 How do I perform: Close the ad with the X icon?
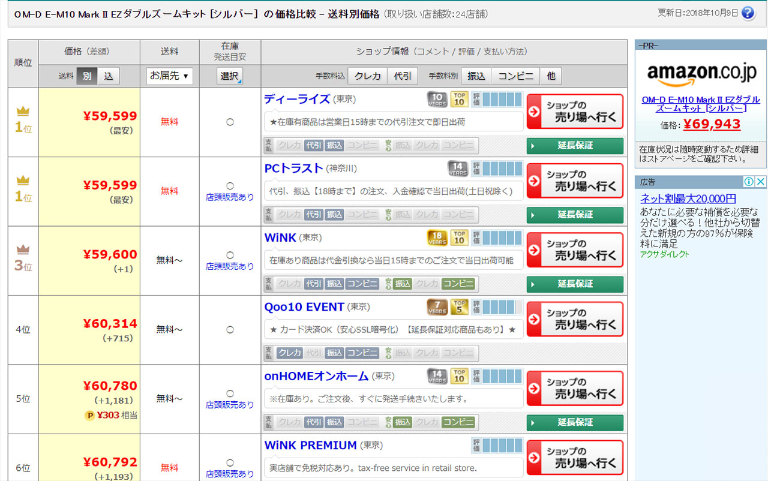(760, 182)
